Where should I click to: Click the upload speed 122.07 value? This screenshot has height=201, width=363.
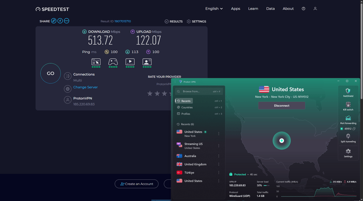click(148, 40)
